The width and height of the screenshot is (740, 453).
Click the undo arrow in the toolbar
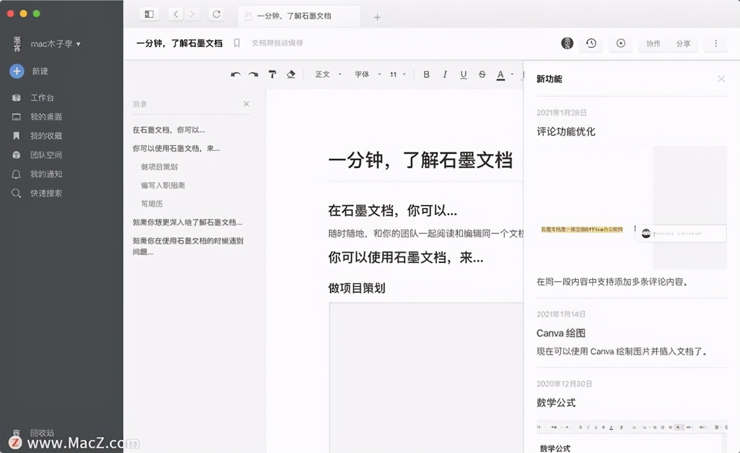[235, 74]
